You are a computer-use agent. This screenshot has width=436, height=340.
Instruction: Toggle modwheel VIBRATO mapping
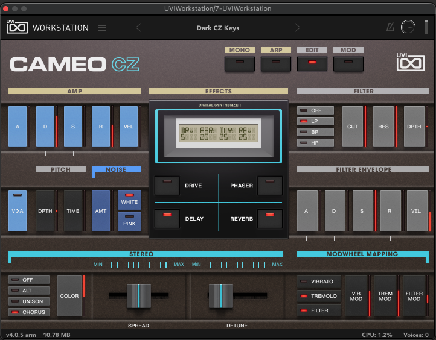tap(319, 282)
